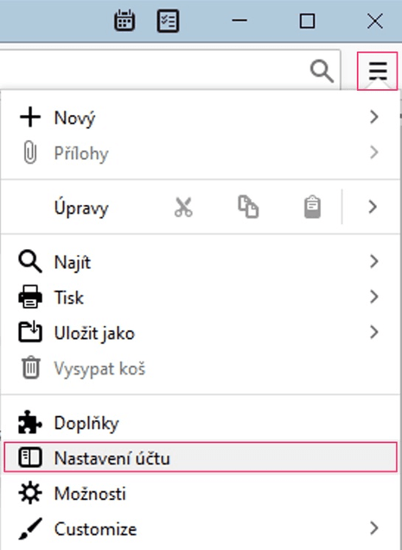Click the Copy icon in Úpravy row
Screen dimensions: 402x550
tap(248, 207)
